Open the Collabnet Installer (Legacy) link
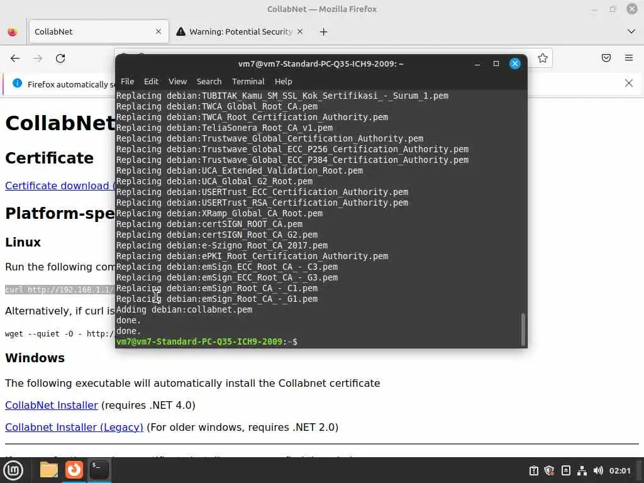This screenshot has height=483, width=644. pos(74,428)
